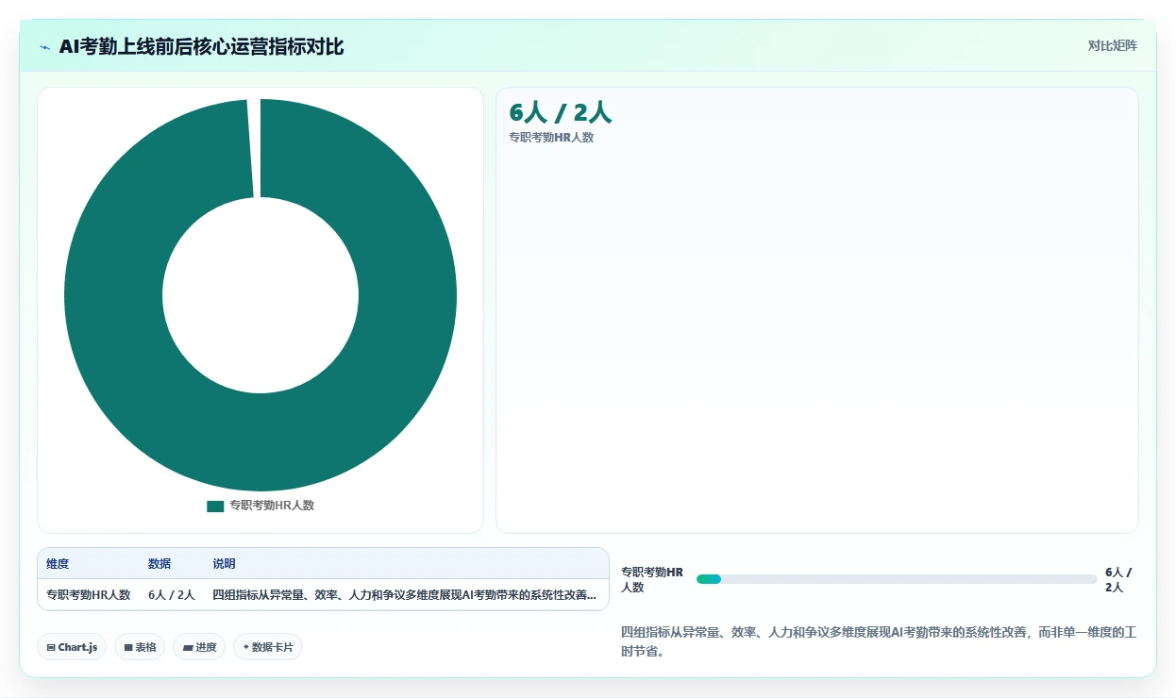Image resolution: width=1176 pixels, height=698 pixels.
Task: Click the table cell 专职考勤HR人数
Action: [89, 595]
